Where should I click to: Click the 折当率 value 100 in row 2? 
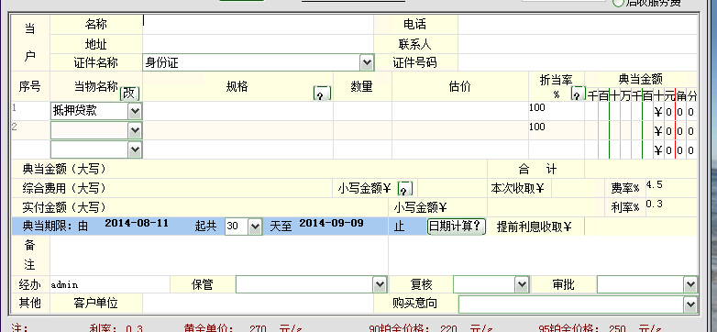click(537, 127)
